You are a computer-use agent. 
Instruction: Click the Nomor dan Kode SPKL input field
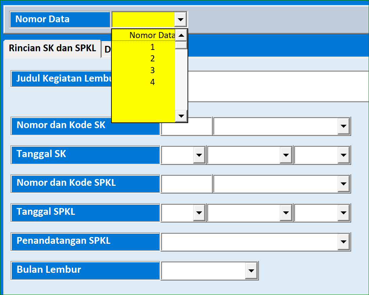[x=186, y=184]
